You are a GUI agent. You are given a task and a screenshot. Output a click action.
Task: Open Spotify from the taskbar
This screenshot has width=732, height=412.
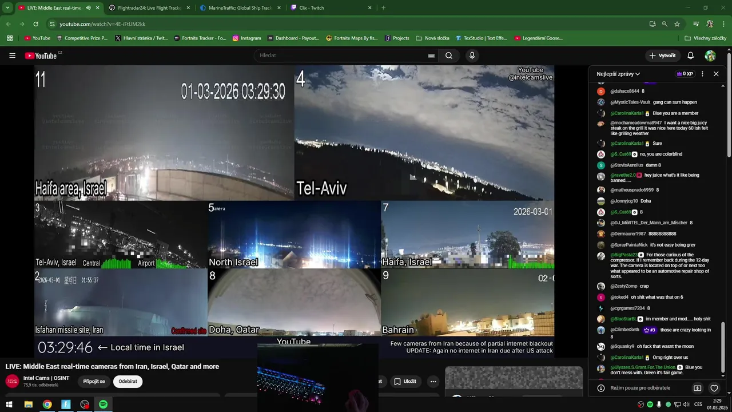point(103,405)
